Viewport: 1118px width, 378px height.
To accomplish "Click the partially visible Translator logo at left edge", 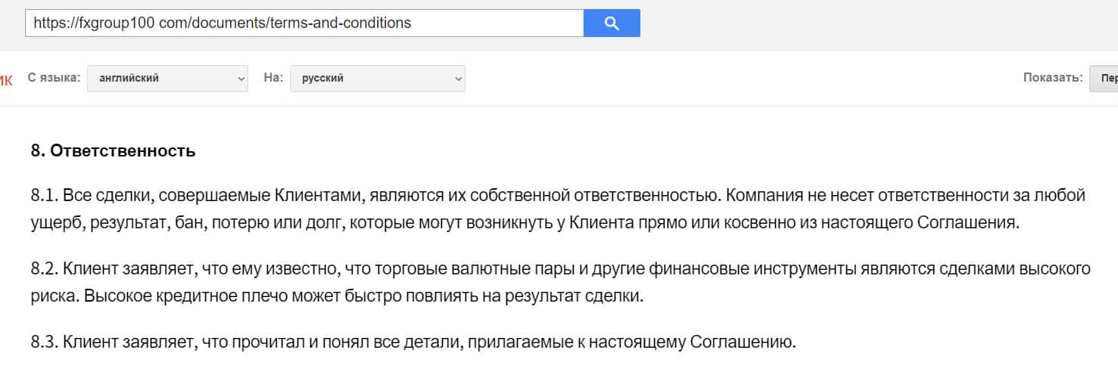I will click(6, 79).
